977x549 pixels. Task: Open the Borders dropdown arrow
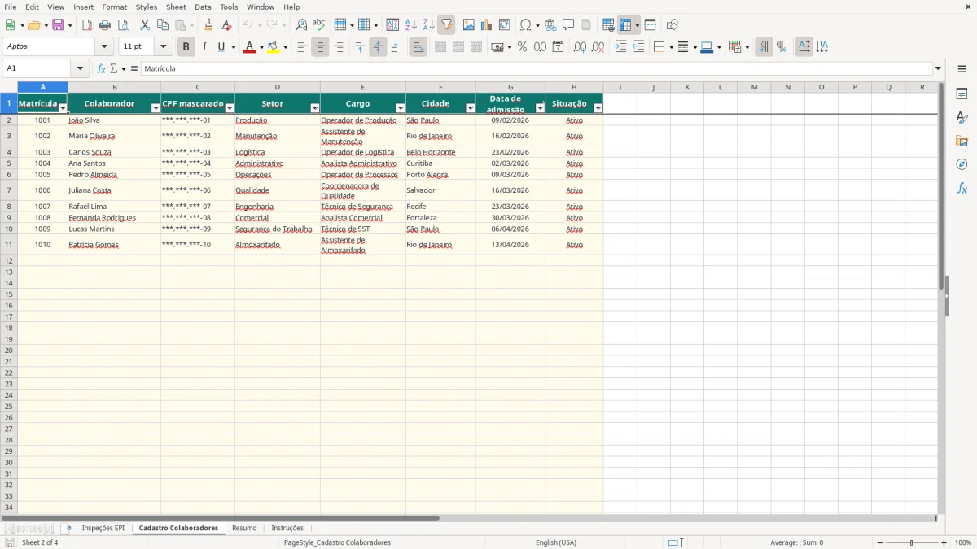click(670, 47)
